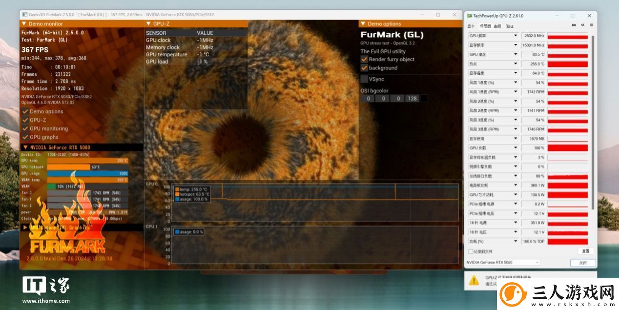Click the GPU temperature row in GPU-Z overlay
This screenshot has width=619, height=310.
coord(196,55)
